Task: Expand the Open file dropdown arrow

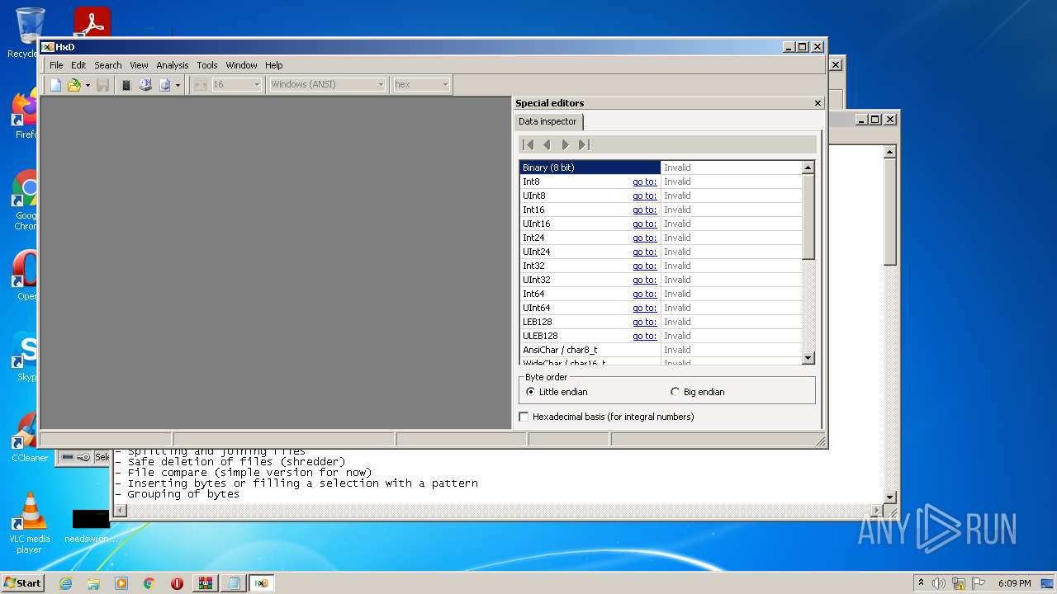Action: (88, 85)
